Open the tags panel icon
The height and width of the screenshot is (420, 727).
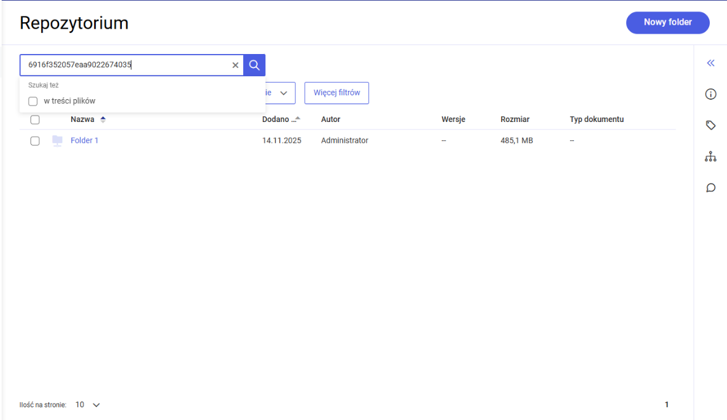(x=710, y=125)
